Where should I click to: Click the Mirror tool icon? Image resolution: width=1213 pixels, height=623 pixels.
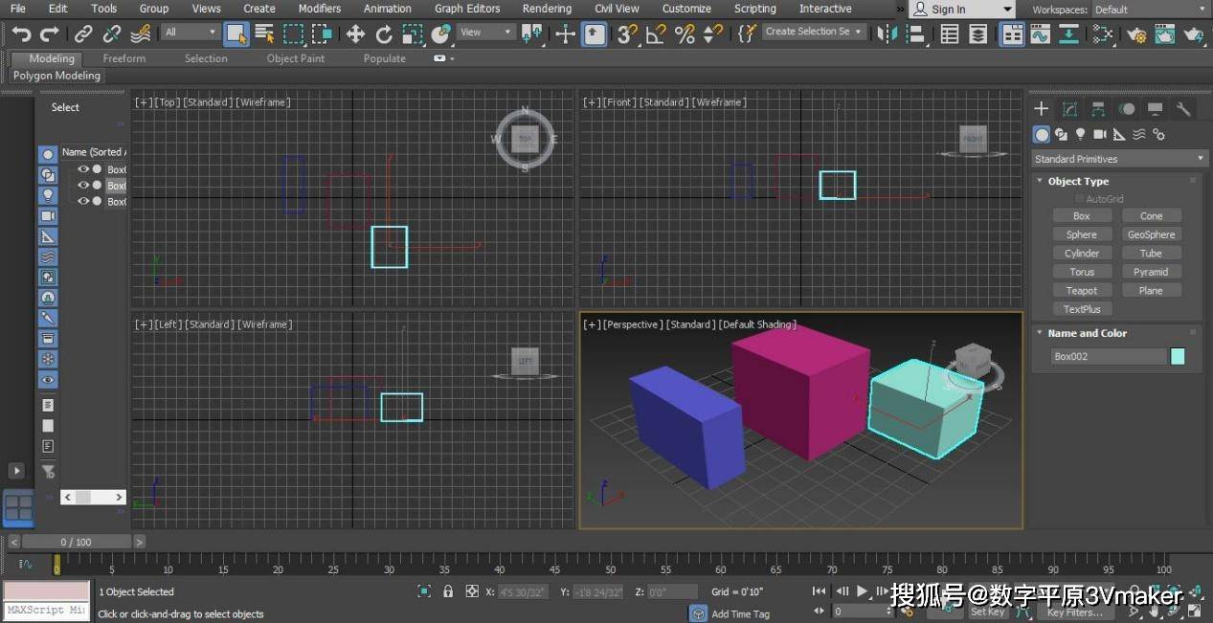pos(887,34)
